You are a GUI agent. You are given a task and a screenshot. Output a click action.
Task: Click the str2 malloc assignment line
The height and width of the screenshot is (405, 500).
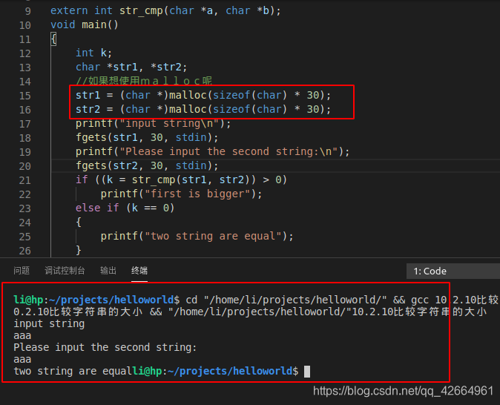(203, 109)
